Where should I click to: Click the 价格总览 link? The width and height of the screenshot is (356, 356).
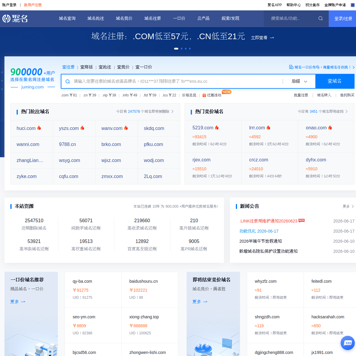[x=189, y=95]
